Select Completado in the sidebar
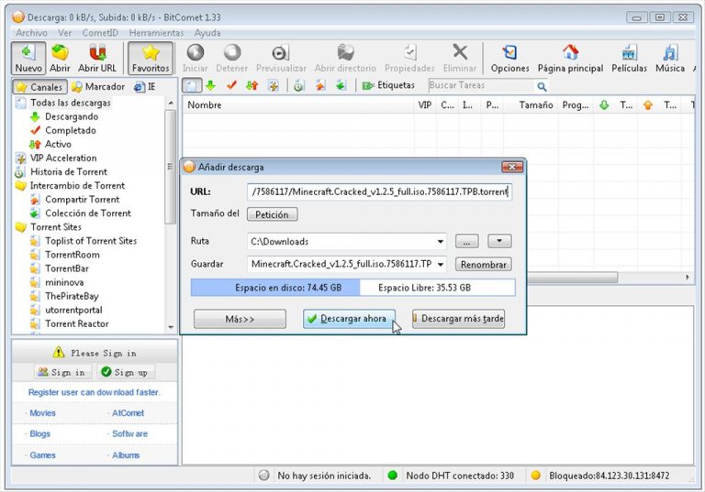 click(70, 131)
